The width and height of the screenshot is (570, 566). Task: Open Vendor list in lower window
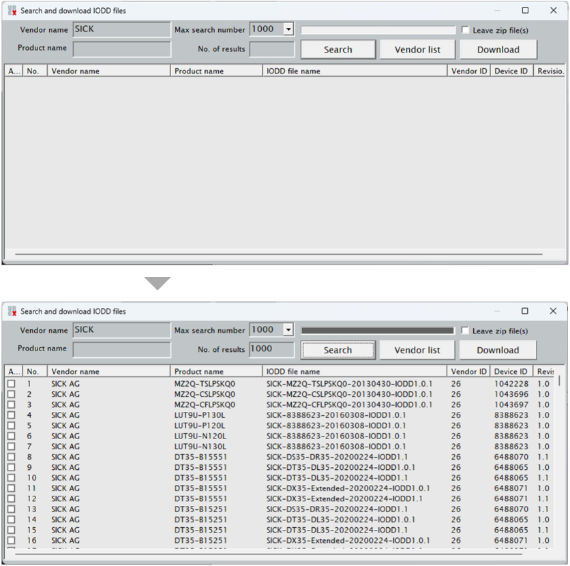point(417,350)
